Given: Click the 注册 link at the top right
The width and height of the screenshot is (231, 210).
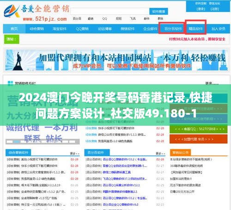Looking at the screenshot, I should coord(215,9).
